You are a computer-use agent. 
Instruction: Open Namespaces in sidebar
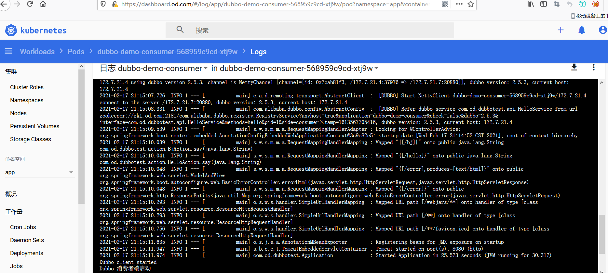27,100
